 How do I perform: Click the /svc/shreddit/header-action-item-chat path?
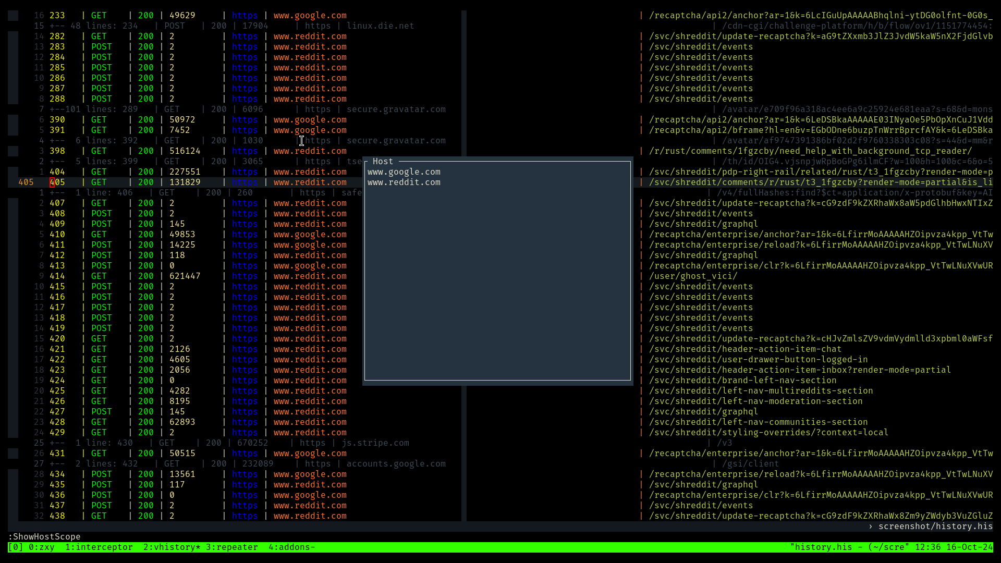[x=745, y=349]
